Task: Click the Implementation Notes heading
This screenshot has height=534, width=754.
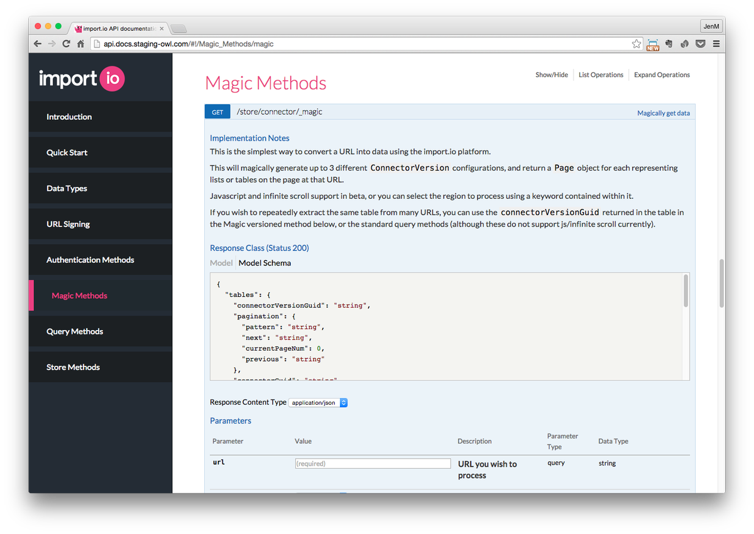Action: (x=249, y=138)
